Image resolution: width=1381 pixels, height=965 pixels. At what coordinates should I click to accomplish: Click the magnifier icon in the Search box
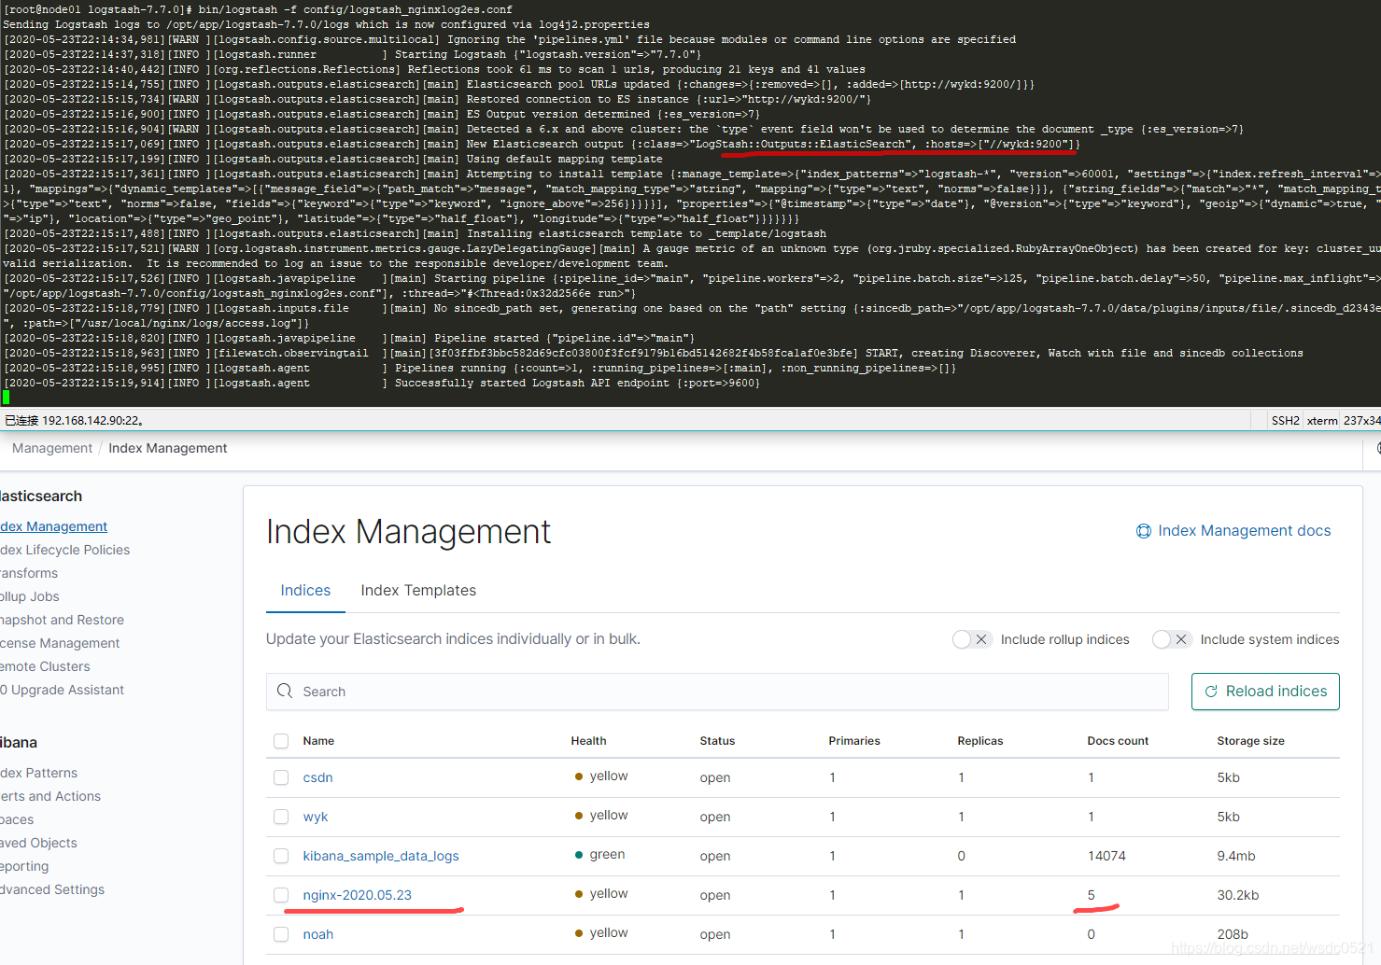click(x=285, y=692)
